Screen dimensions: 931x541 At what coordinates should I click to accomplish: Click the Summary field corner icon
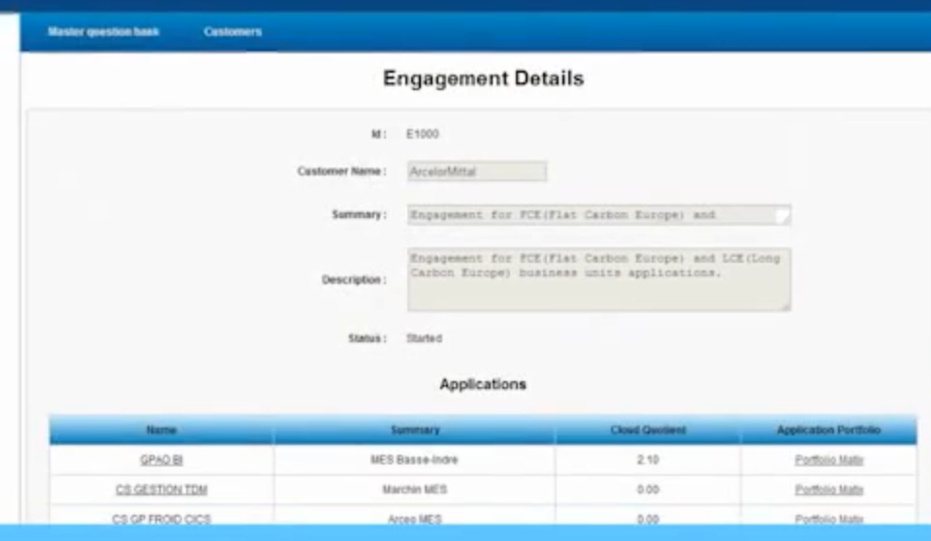coord(783,215)
